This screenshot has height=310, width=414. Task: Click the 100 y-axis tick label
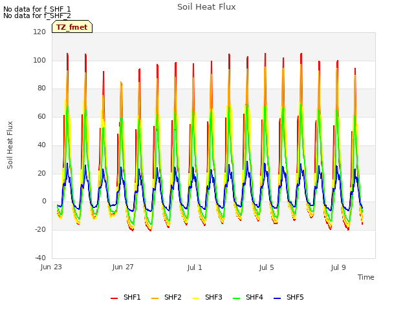click(x=39, y=60)
